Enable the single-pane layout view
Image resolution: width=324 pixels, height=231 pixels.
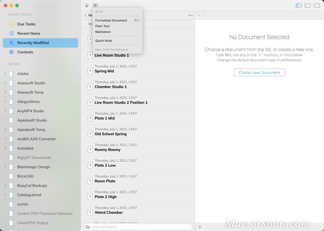pyautogui.click(x=317, y=5)
